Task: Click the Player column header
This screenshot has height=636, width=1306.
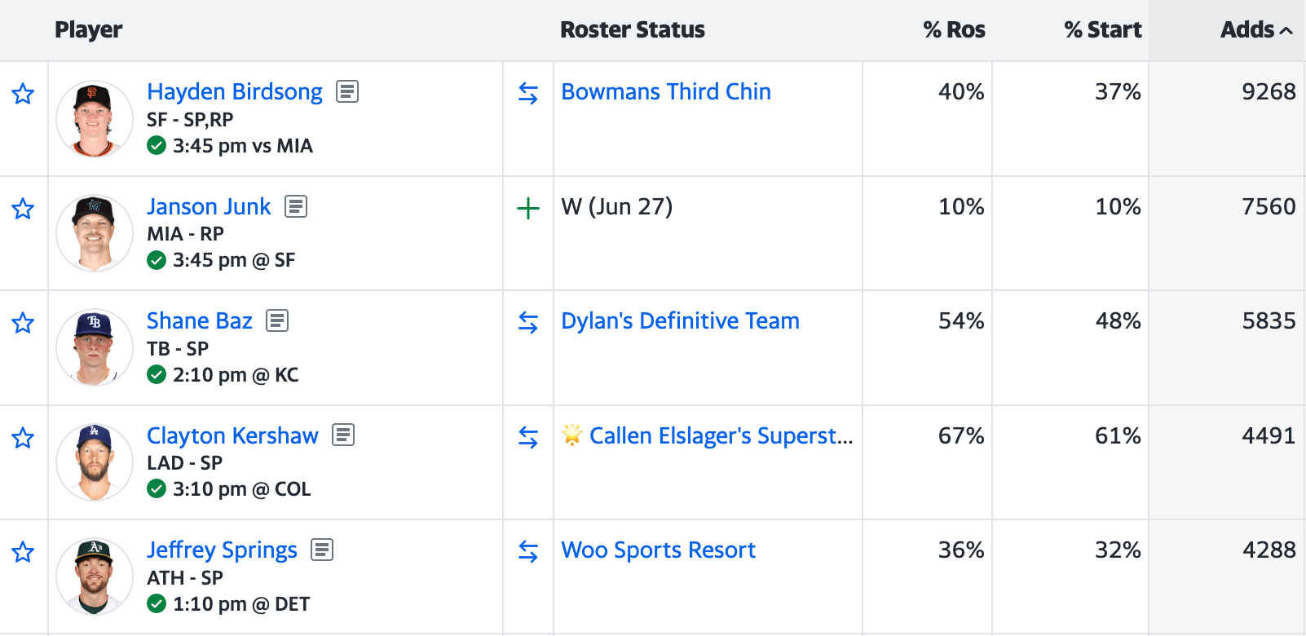Action: click(88, 30)
